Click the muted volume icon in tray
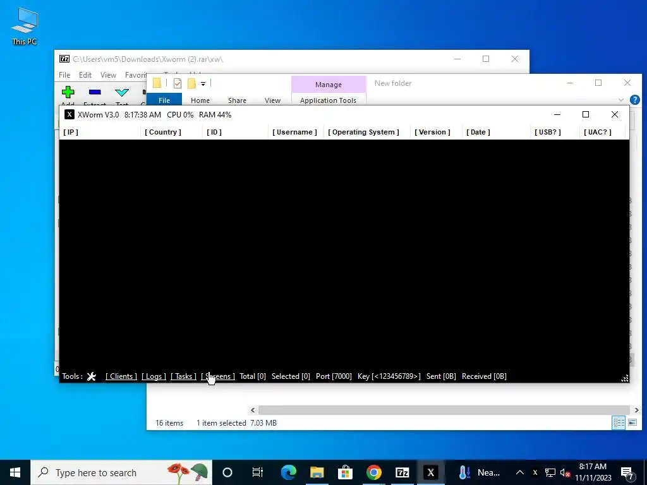Viewport: 647px width, 485px height. pos(565,472)
